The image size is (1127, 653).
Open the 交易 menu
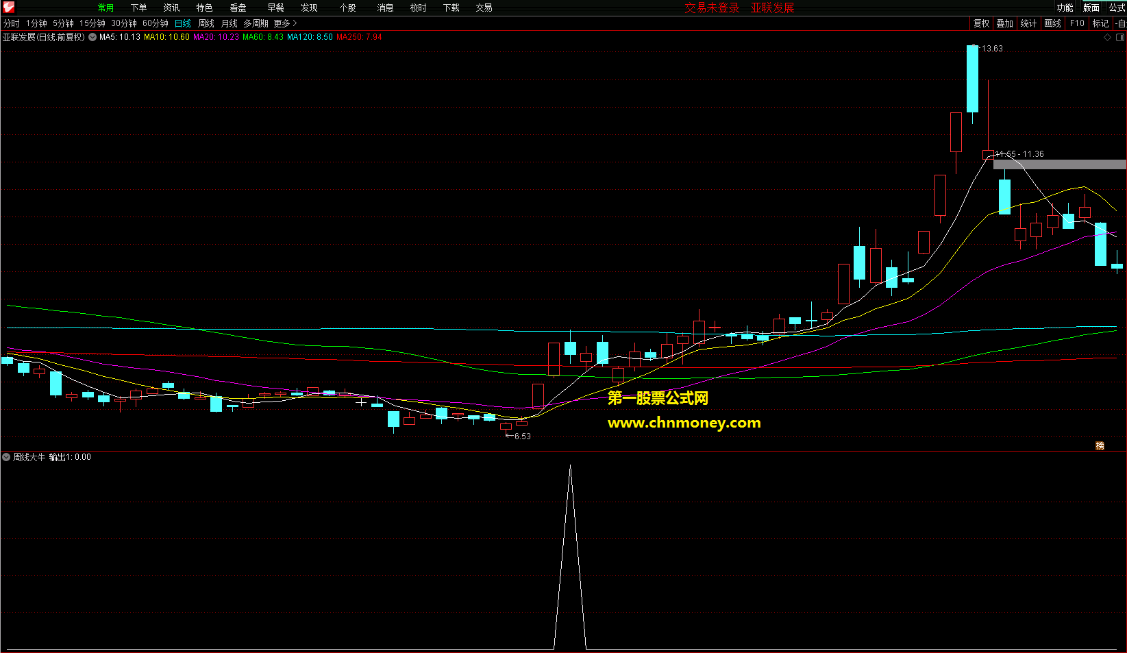[x=484, y=8]
